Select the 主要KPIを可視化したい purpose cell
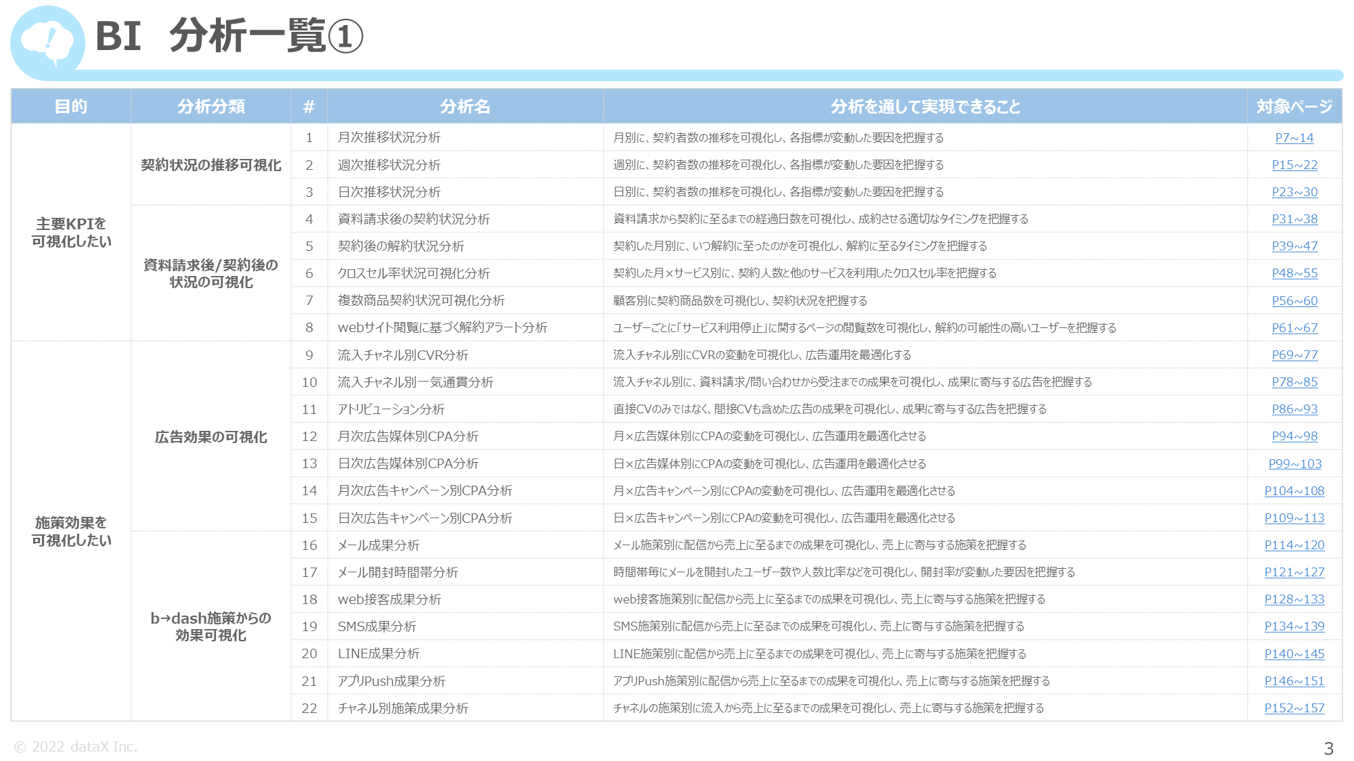 71,232
